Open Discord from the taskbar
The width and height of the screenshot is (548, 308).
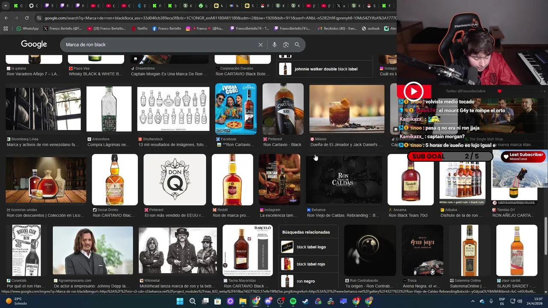[x=268, y=301]
